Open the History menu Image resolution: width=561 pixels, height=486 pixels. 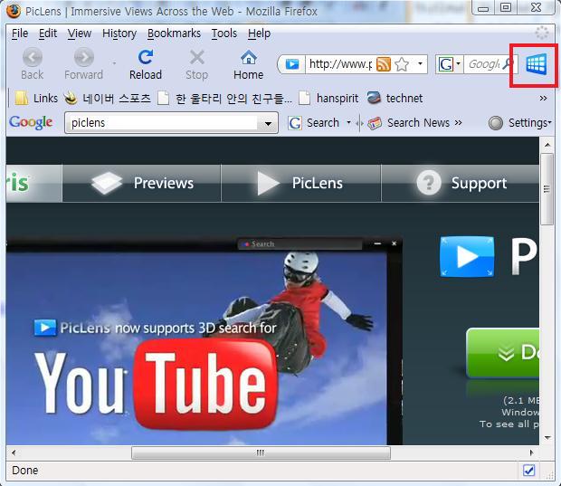click(119, 33)
